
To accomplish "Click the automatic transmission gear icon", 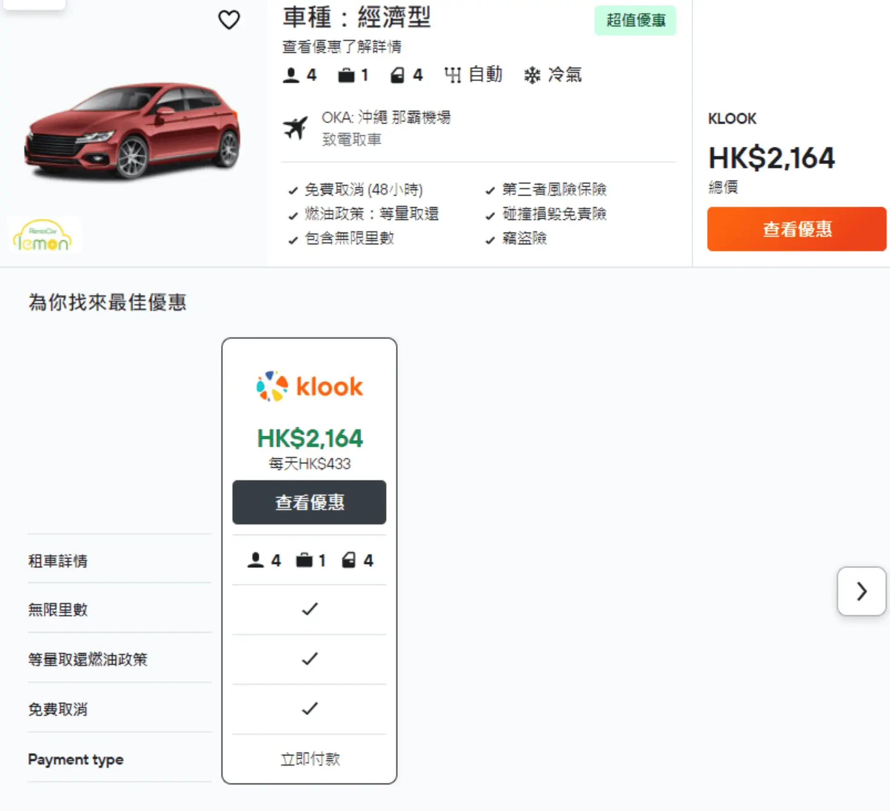I will pyautogui.click(x=452, y=75).
